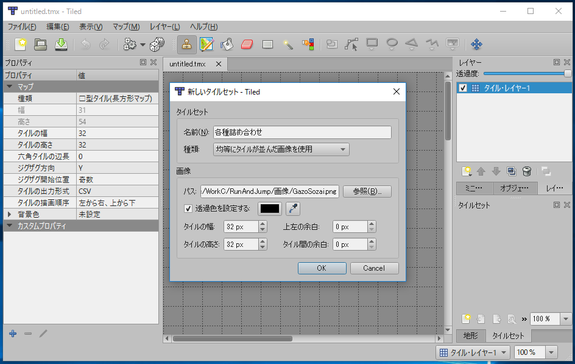
Task: Click the new layer icon in Layers panel
Action: [x=467, y=171]
